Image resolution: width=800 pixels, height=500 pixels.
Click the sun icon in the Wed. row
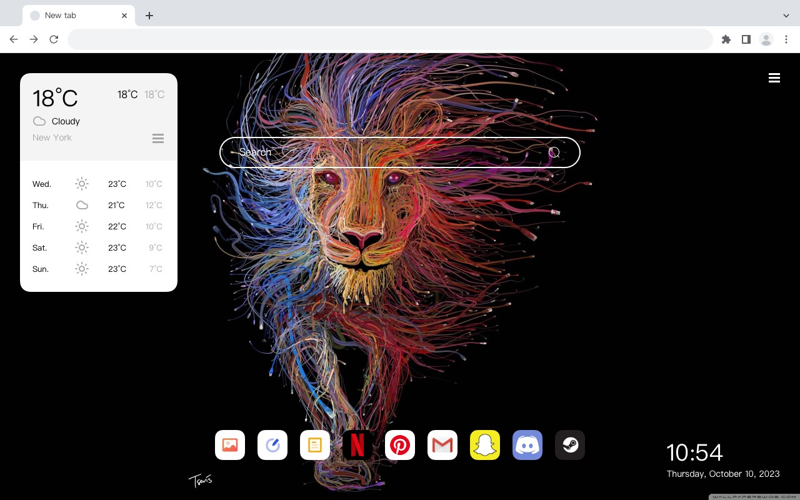(82, 184)
